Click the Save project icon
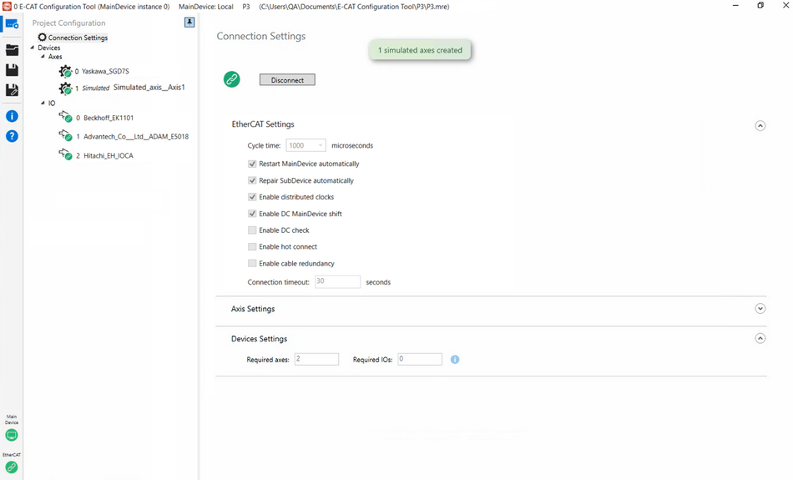793x480 pixels. click(x=12, y=70)
